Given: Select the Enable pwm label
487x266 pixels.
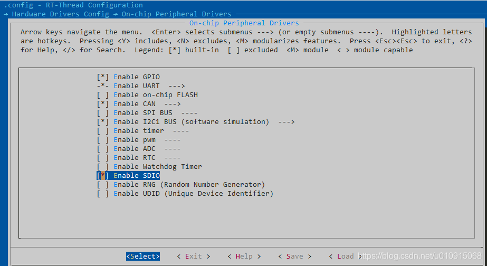Looking at the screenshot, I should pos(135,140).
